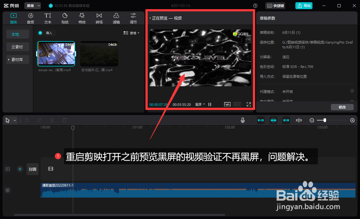Click the split clip icon

tap(52, 120)
